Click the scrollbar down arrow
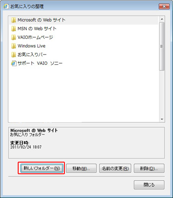The image size is (173, 198). pyautogui.click(x=162, y=119)
